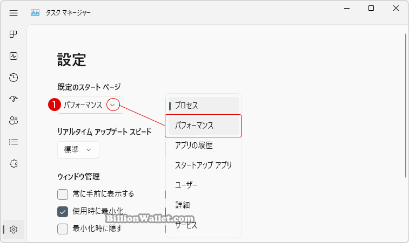This screenshot has width=409, height=243.
Task: Open the Services puzzle icon in sidebar
Action: point(14,164)
